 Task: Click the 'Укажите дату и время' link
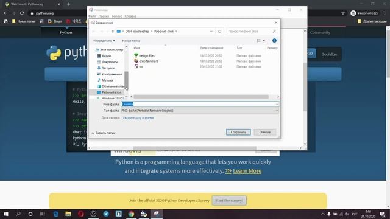pos(138,117)
